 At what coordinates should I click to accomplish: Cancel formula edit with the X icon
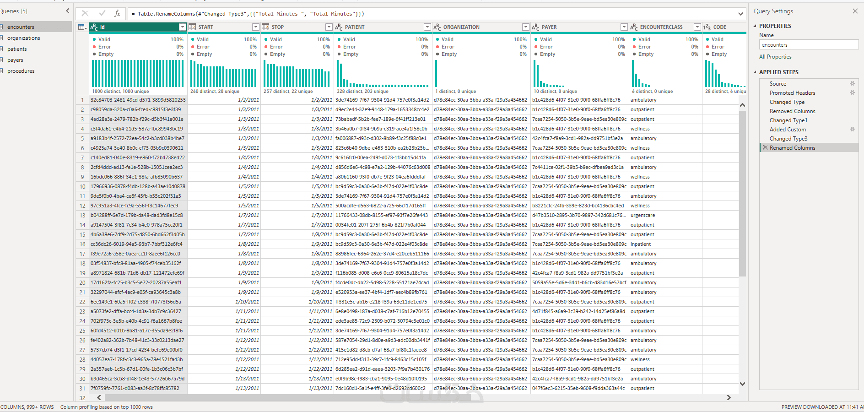[x=85, y=14]
